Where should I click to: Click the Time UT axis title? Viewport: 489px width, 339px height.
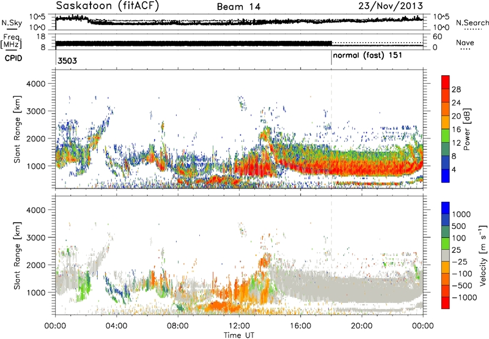pos(239,335)
